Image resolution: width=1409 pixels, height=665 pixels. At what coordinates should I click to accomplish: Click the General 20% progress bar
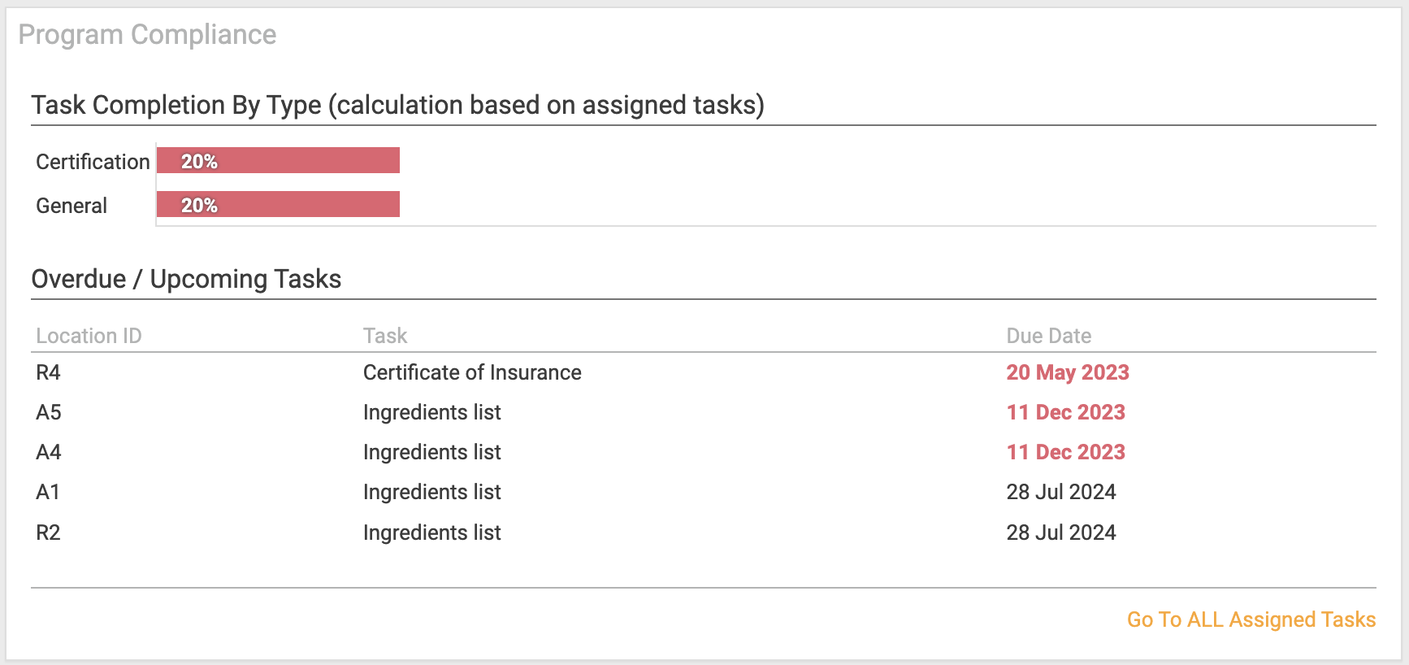click(278, 204)
